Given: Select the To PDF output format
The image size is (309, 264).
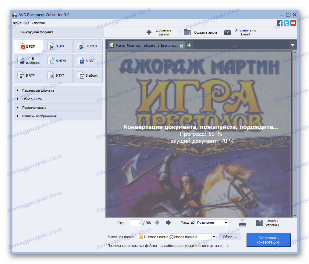Looking at the screenshot, I should (x=28, y=46).
